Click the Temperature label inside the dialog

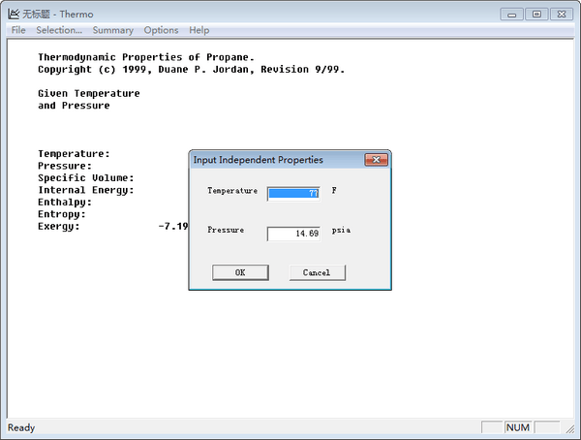(x=232, y=191)
